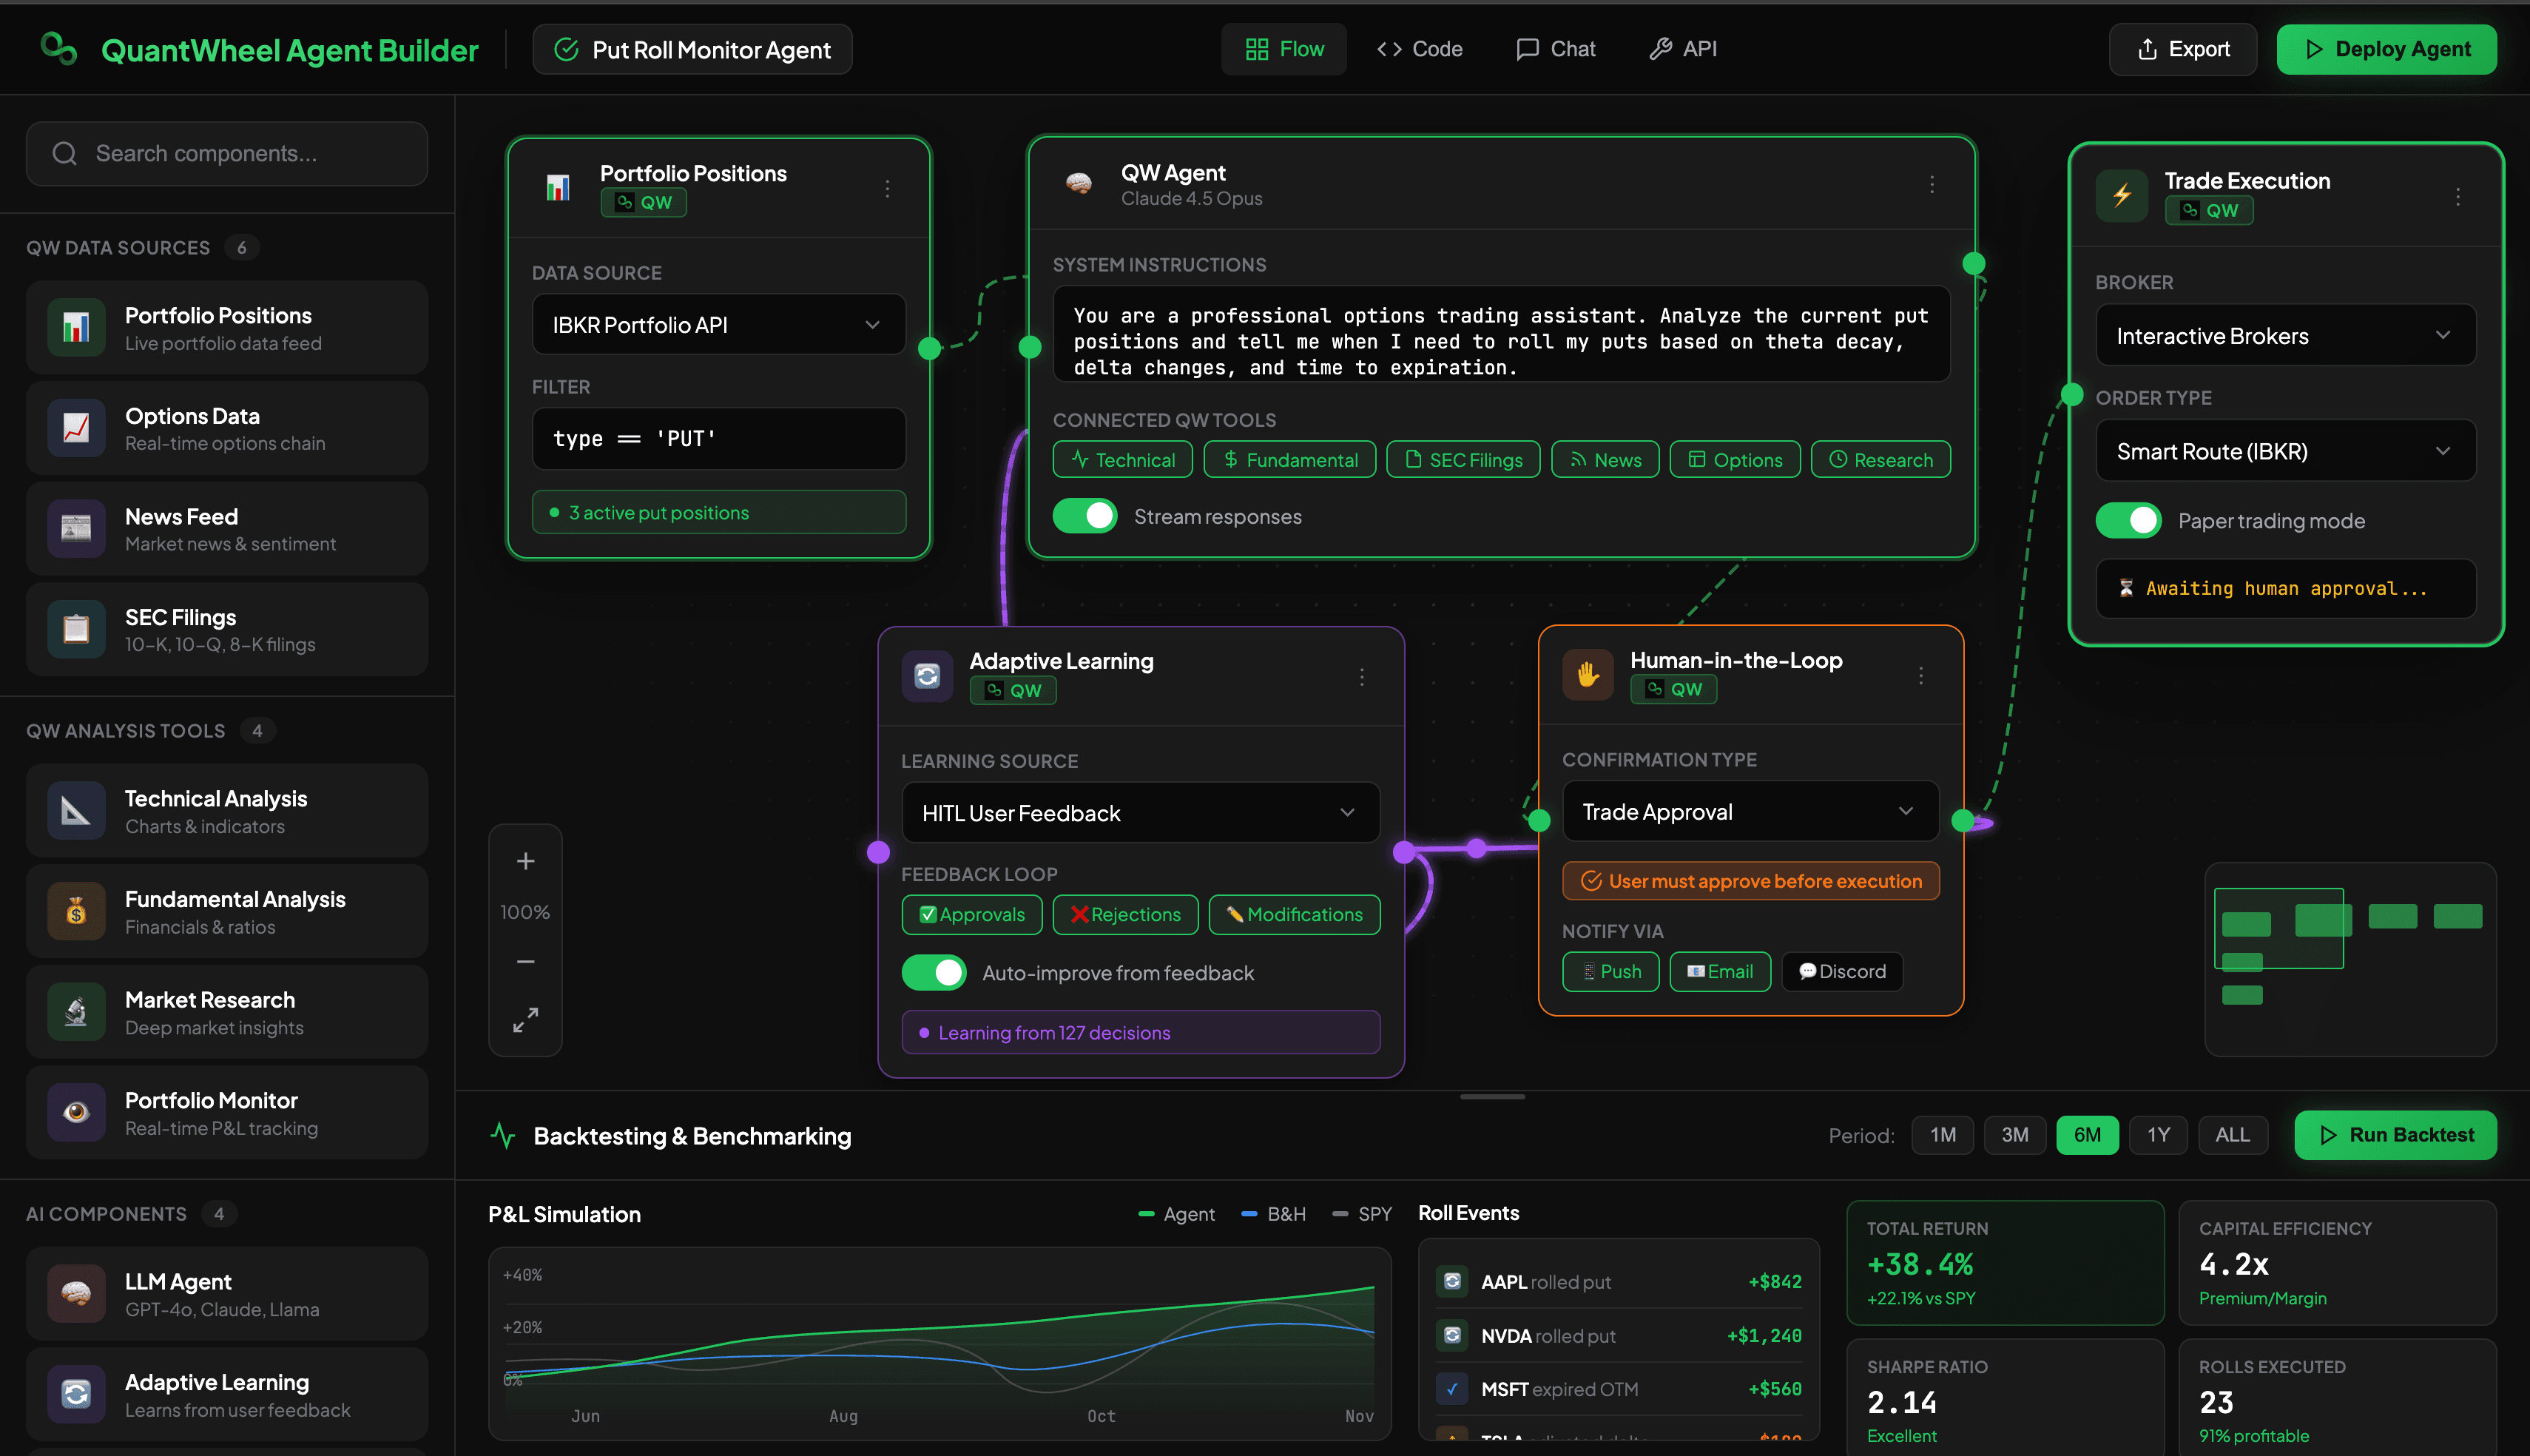Select the Portfolio Positions data source icon
The image size is (2530, 1456).
[76, 327]
